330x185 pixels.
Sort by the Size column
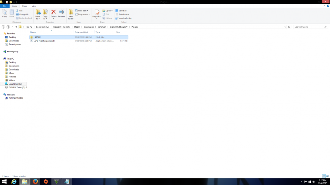point(122,32)
